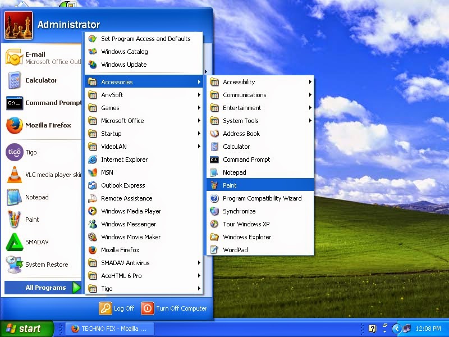Expand the Startup folder arrow
Image resolution: width=449 pixels, height=337 pixels.
[x=199, y=134]
